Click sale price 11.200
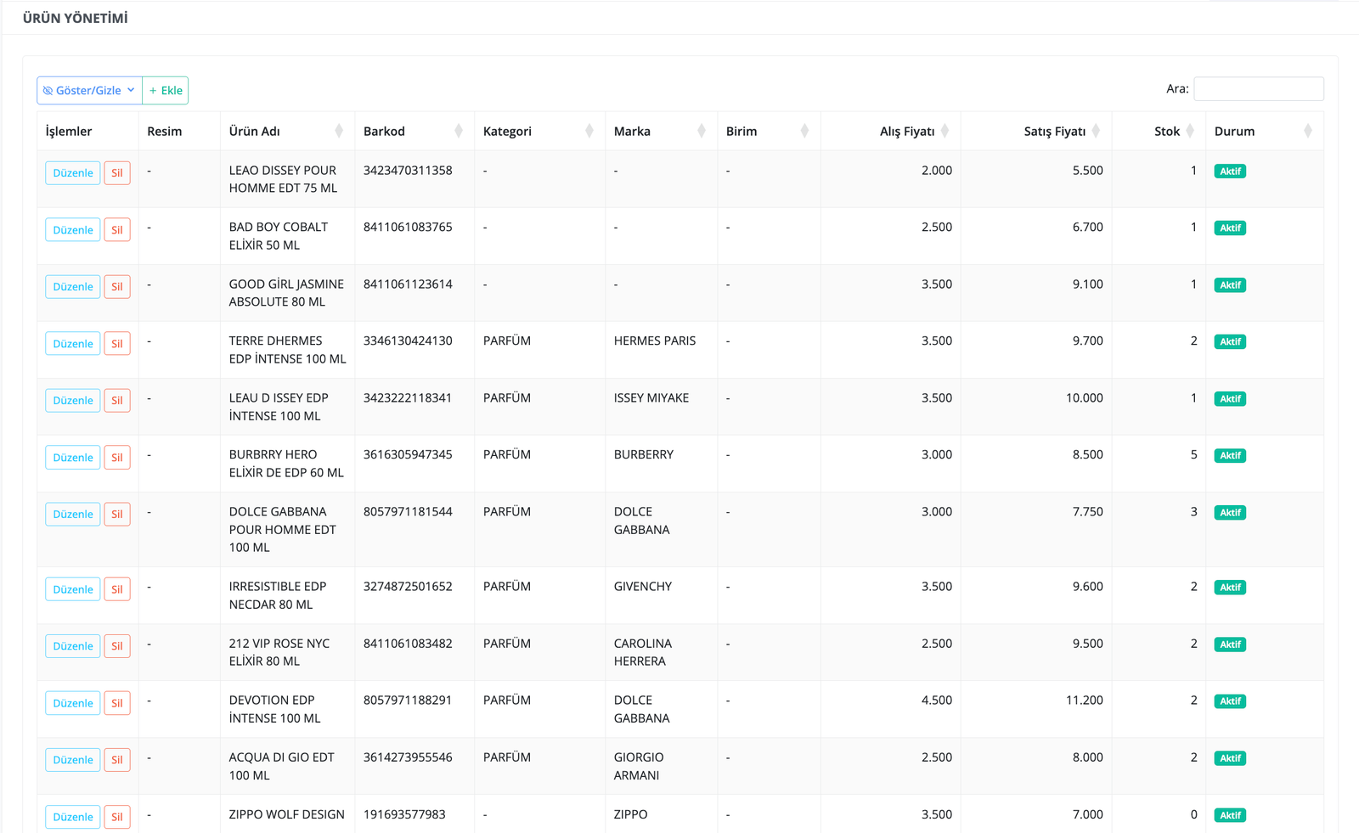 point(1085,701)
